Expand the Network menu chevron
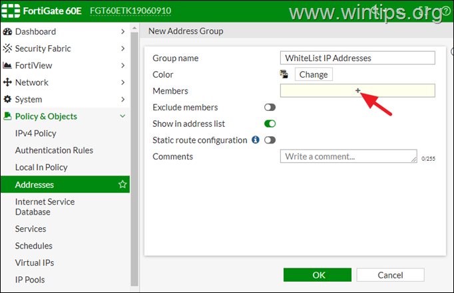Viewport: 454px width, 293px height. (x=122, y=82)
